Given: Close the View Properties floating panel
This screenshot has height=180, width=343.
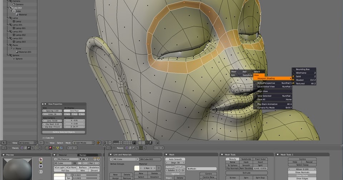Looking at the screenshot, I should [x=43, y=104].
